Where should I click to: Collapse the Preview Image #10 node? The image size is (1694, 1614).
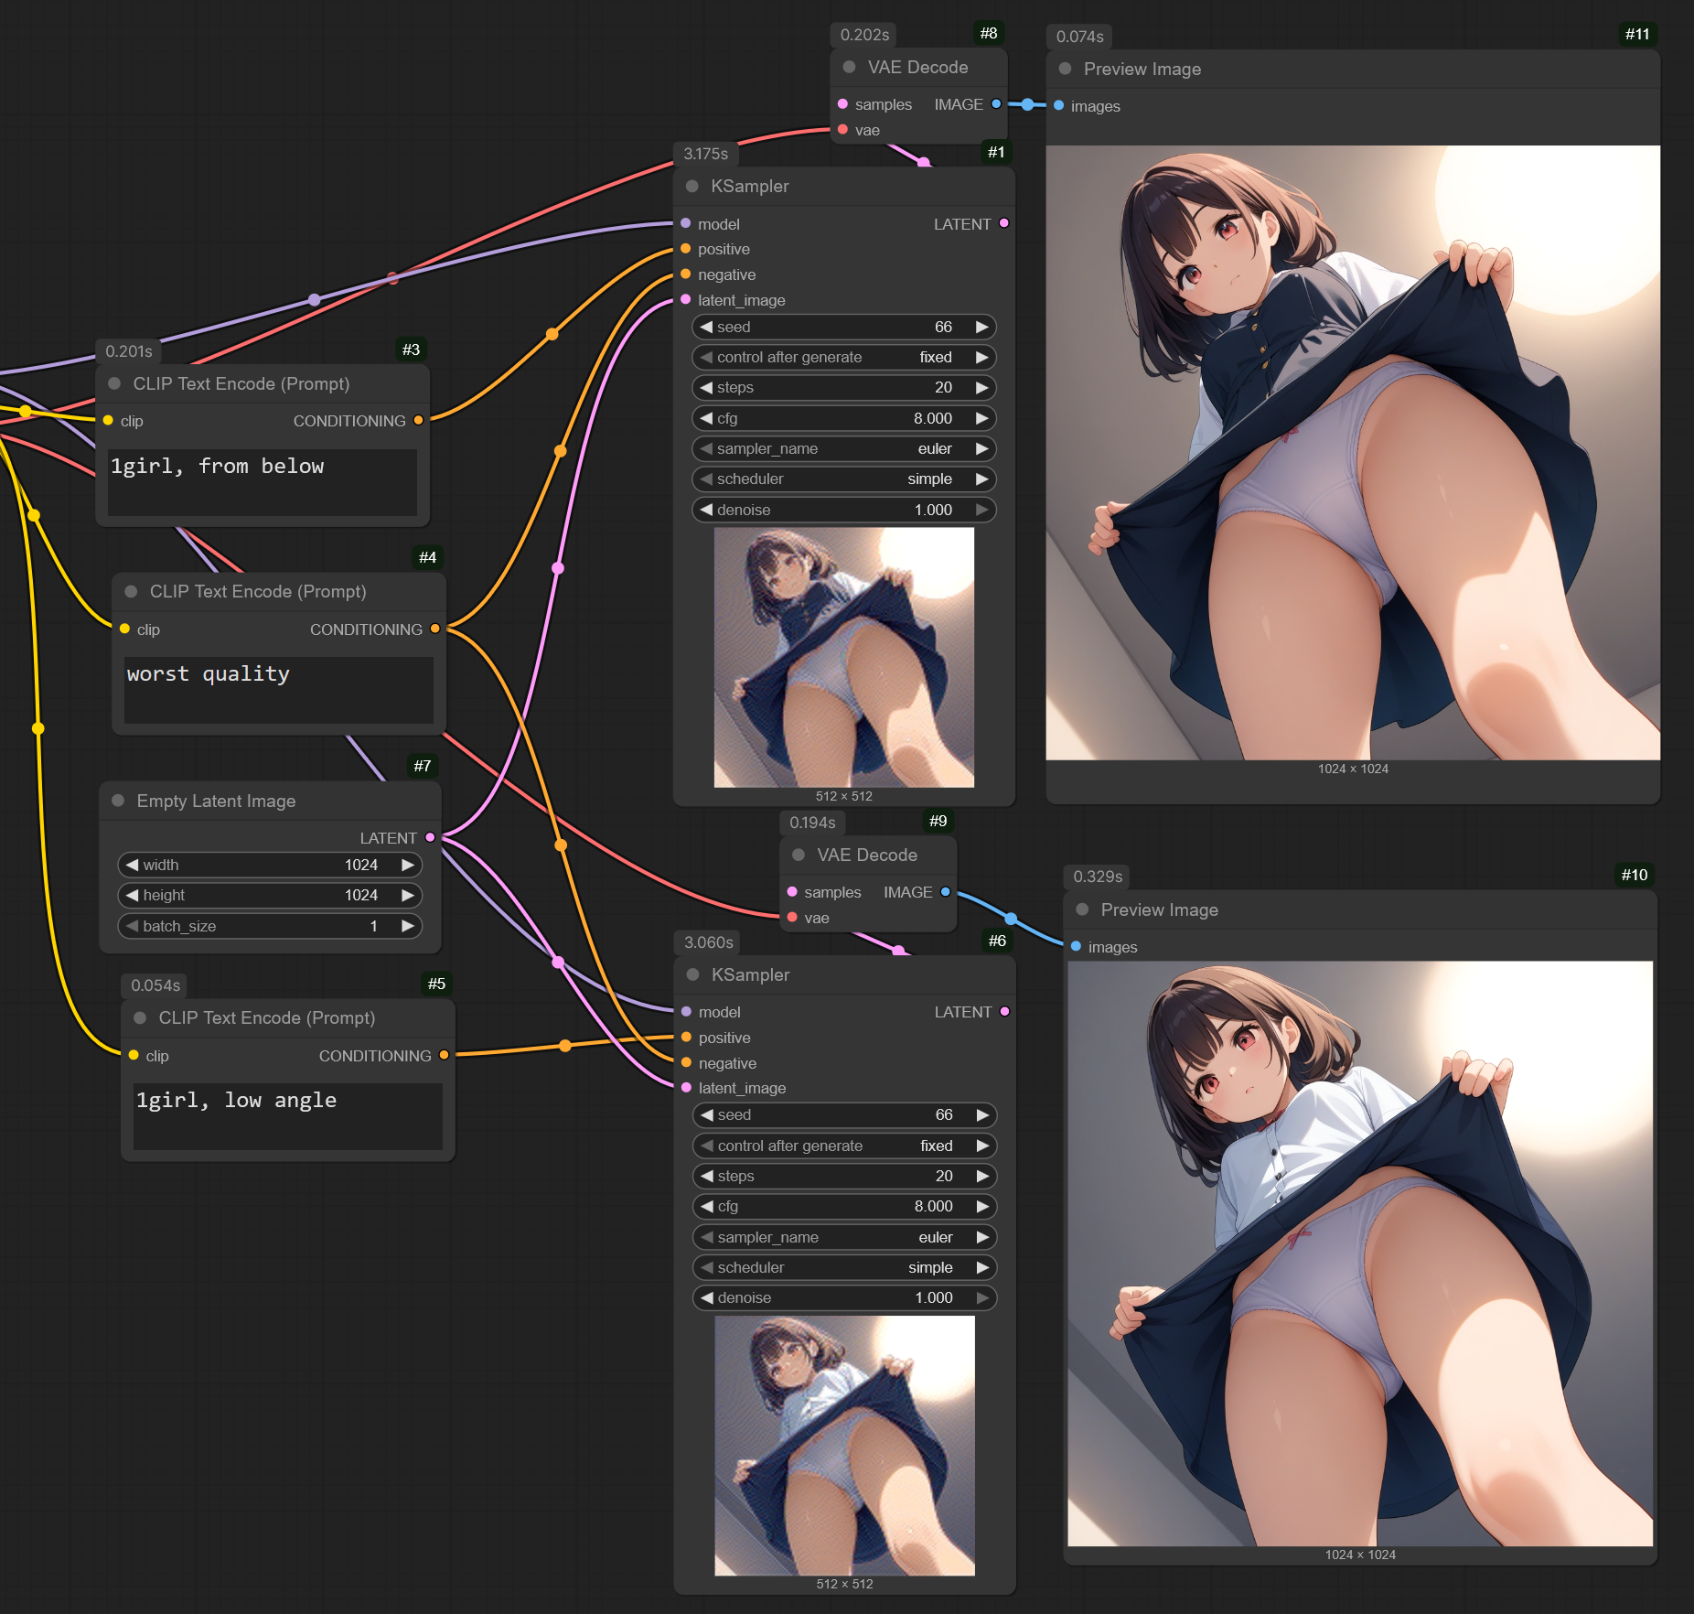(1082, 909)
